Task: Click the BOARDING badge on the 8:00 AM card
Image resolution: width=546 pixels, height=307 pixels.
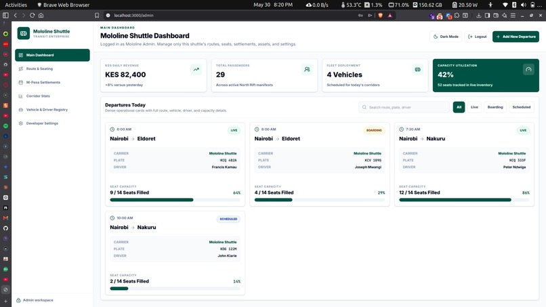Action: coord(374,130)
